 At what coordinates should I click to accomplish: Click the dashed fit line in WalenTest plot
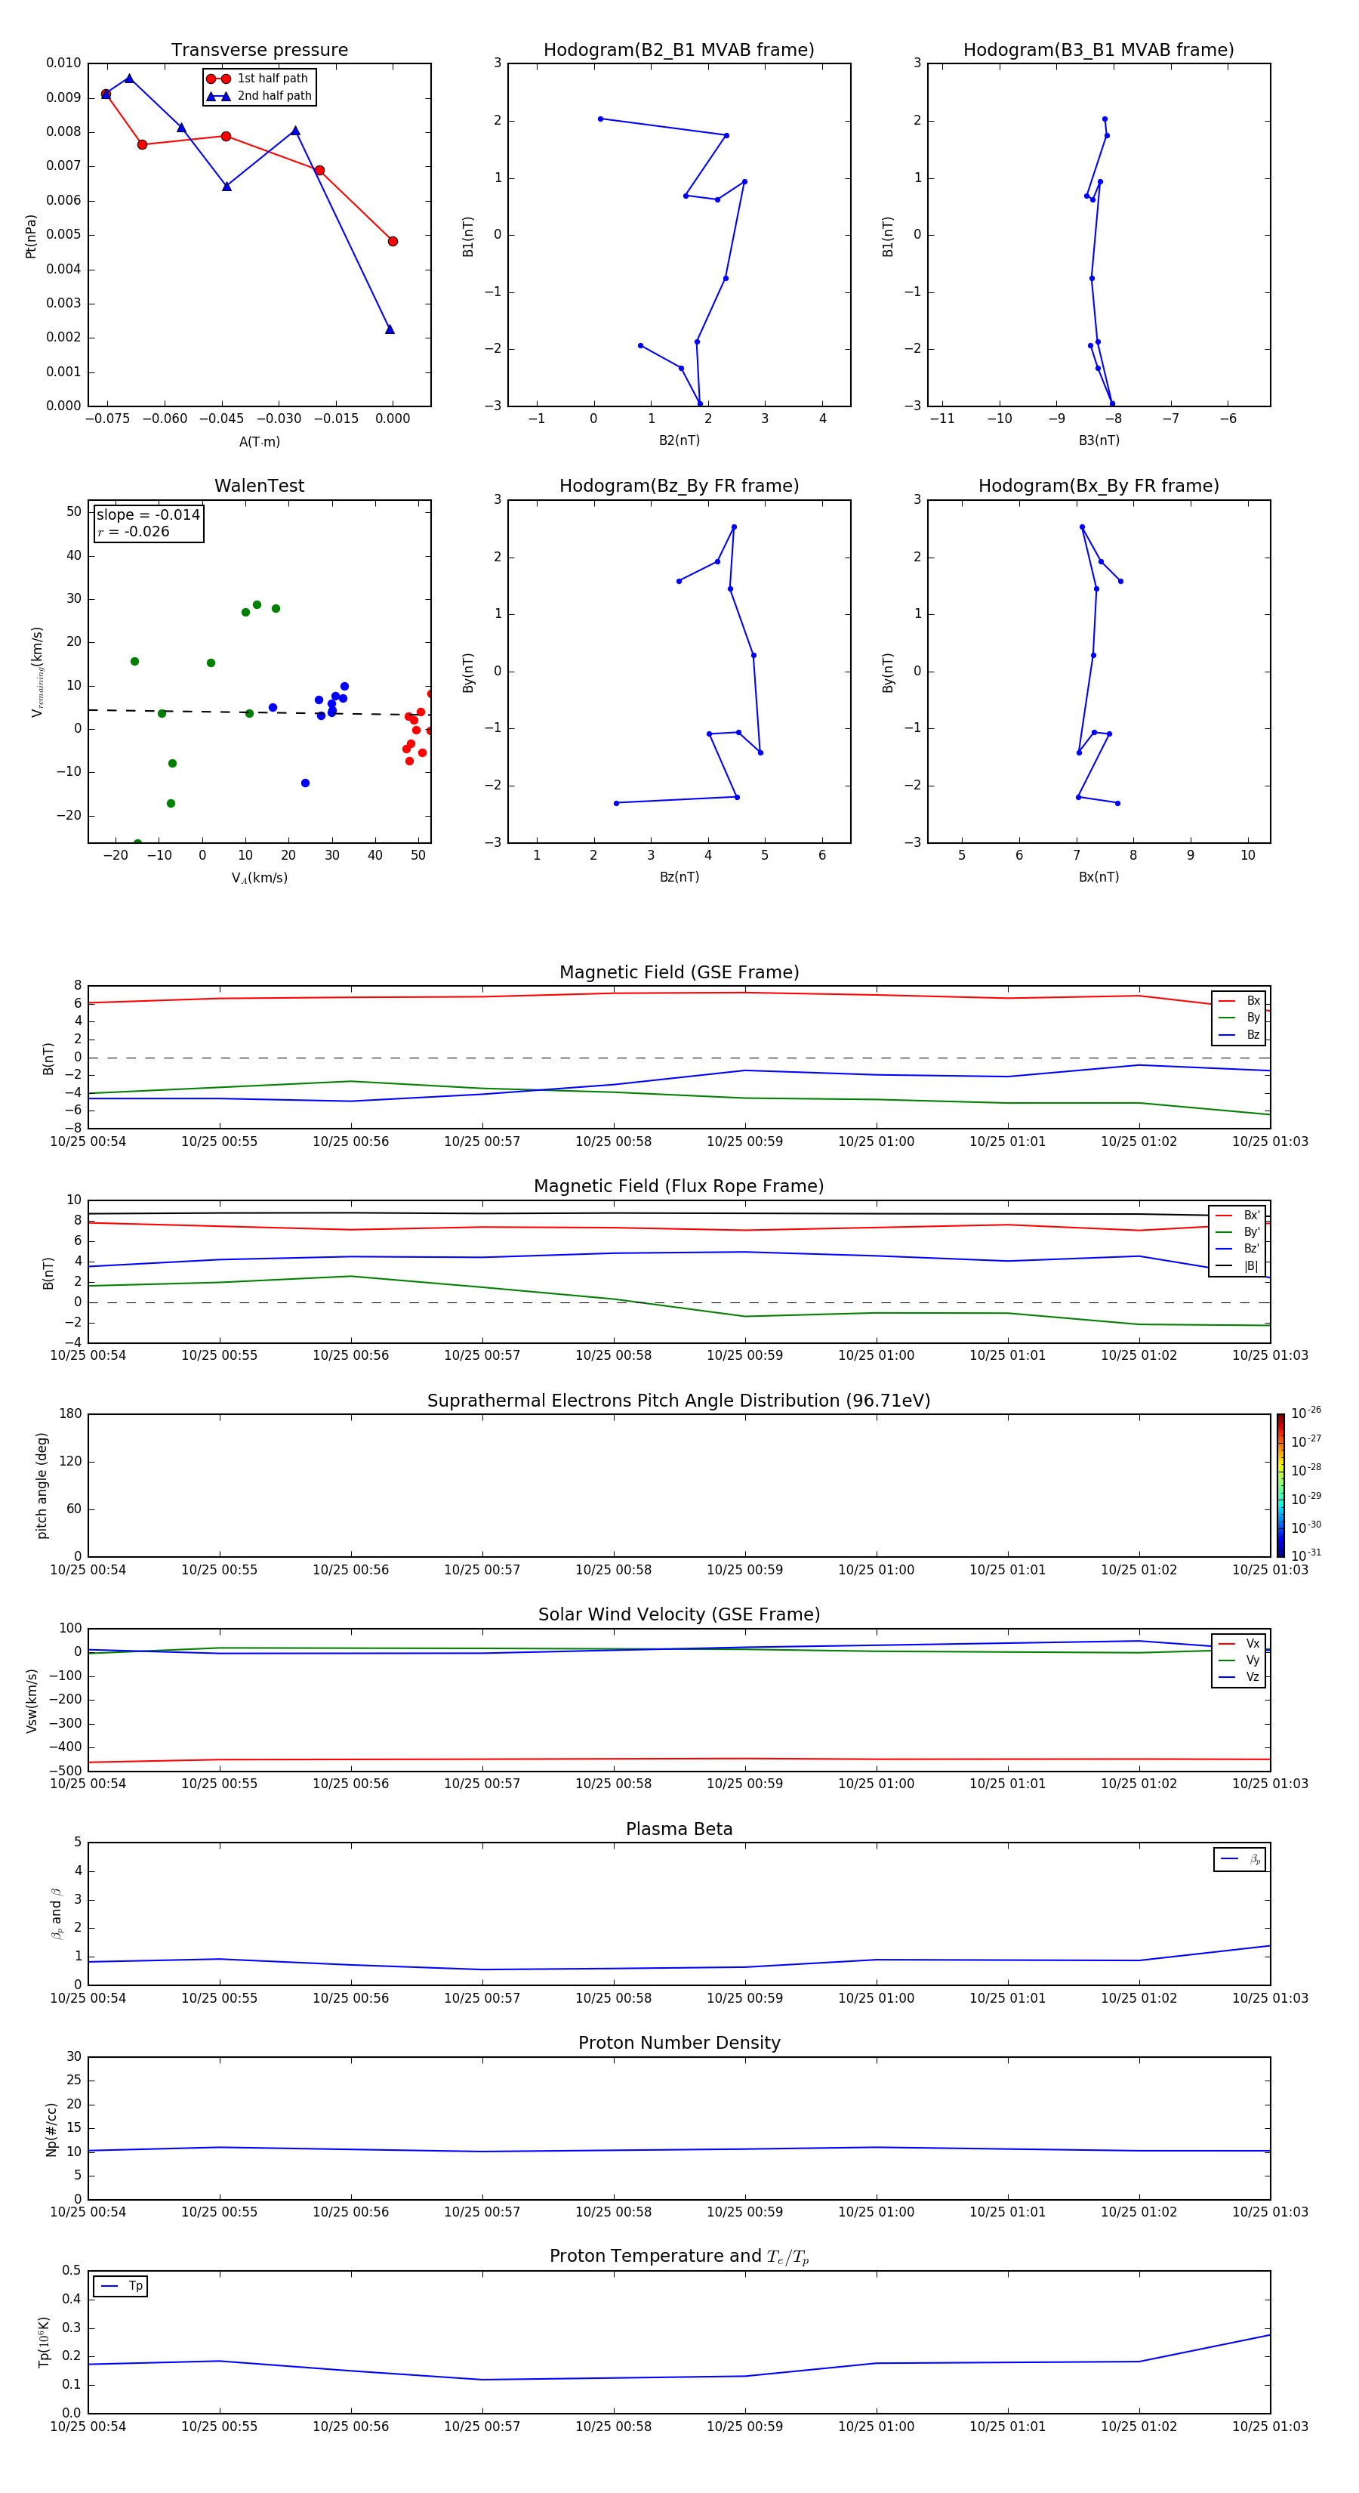click(259, 712)
